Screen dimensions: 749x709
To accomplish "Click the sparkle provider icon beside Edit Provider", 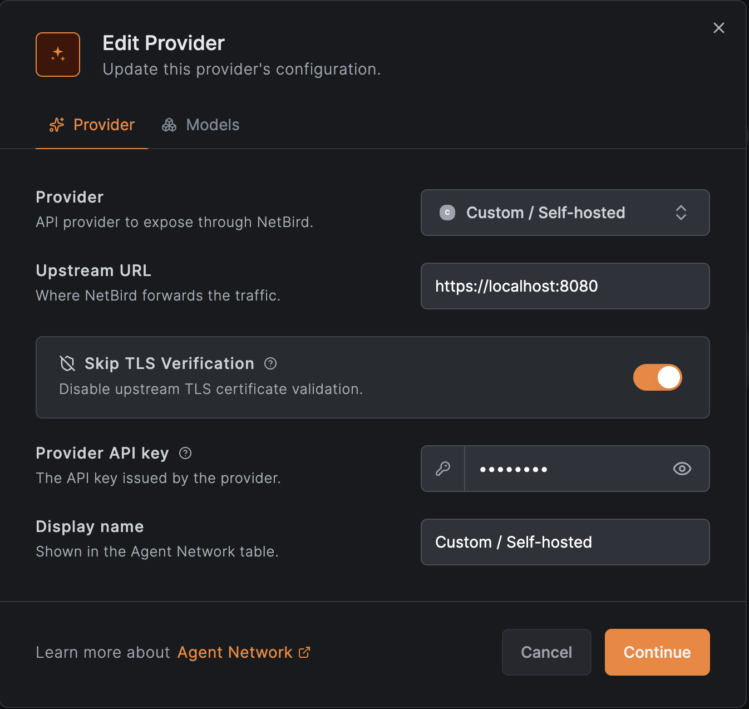I will [x=58, y=55].
